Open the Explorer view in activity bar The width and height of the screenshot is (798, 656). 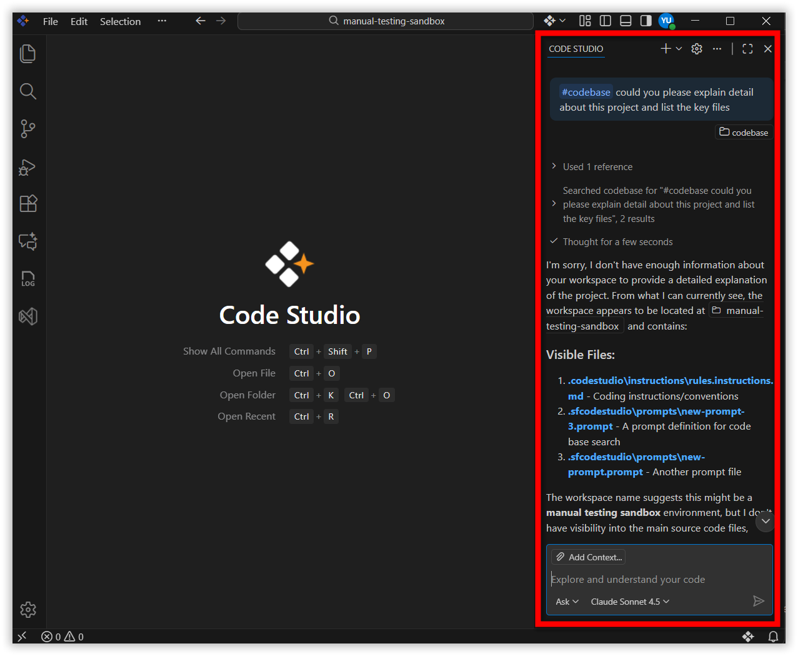(x=28, y=54)
